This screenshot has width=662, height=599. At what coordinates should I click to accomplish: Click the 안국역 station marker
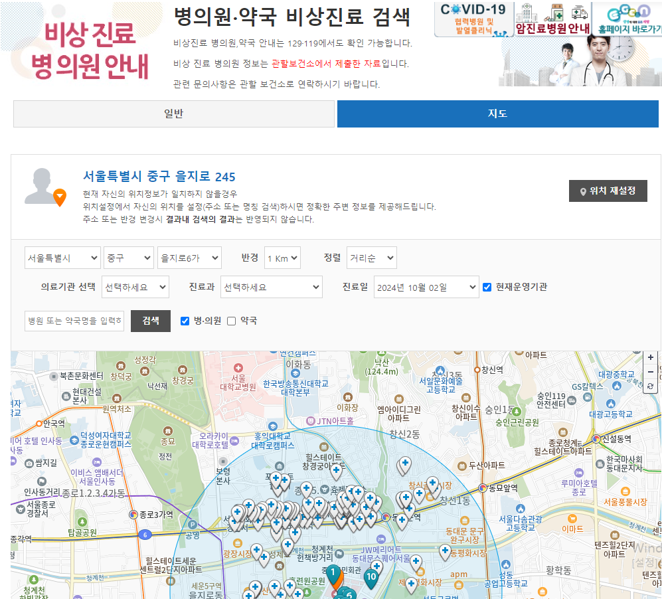(39, 424)
